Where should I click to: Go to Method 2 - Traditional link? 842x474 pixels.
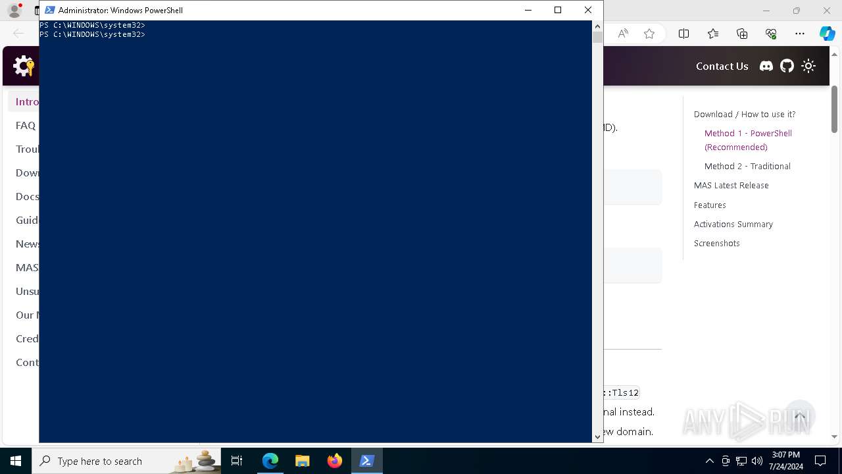point(747,167)
